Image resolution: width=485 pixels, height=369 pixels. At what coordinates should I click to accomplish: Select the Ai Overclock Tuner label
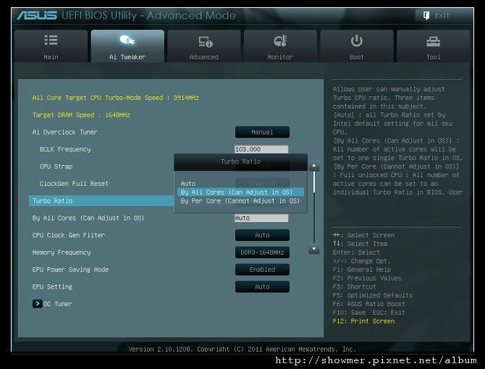(x=65, y=132)
